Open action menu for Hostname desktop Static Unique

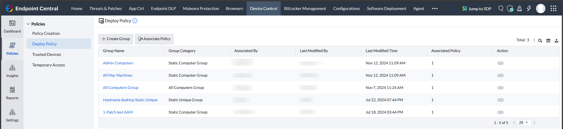501,100
